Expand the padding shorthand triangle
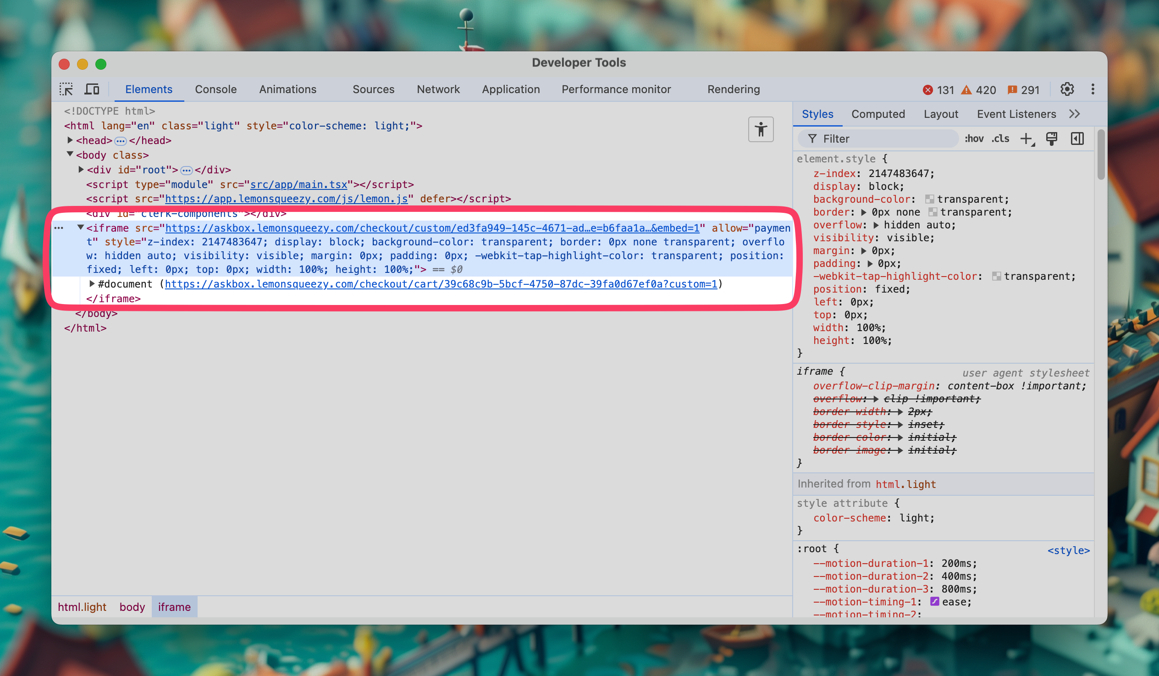Screen dimensions: 1159x676 870,264
